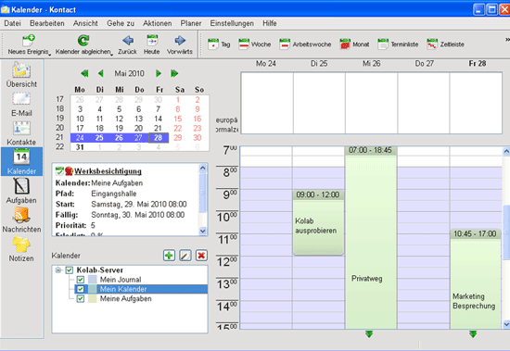Click the Di 25 day header
The width and height of the screenshot is (510, 351).
[x=319, y=64]
